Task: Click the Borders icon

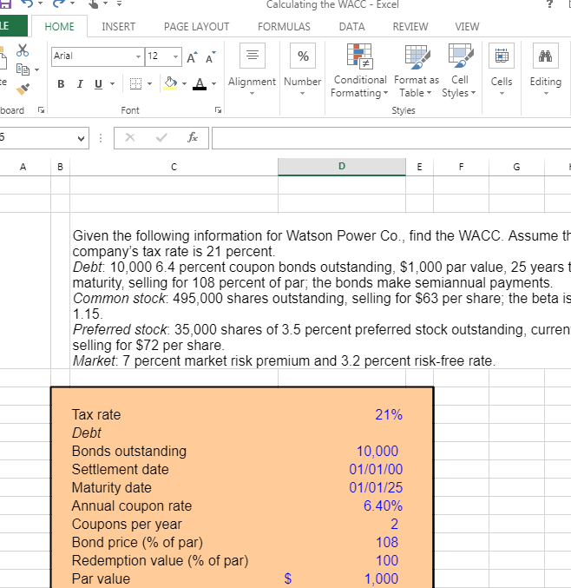Action: [x=135, y=83]
